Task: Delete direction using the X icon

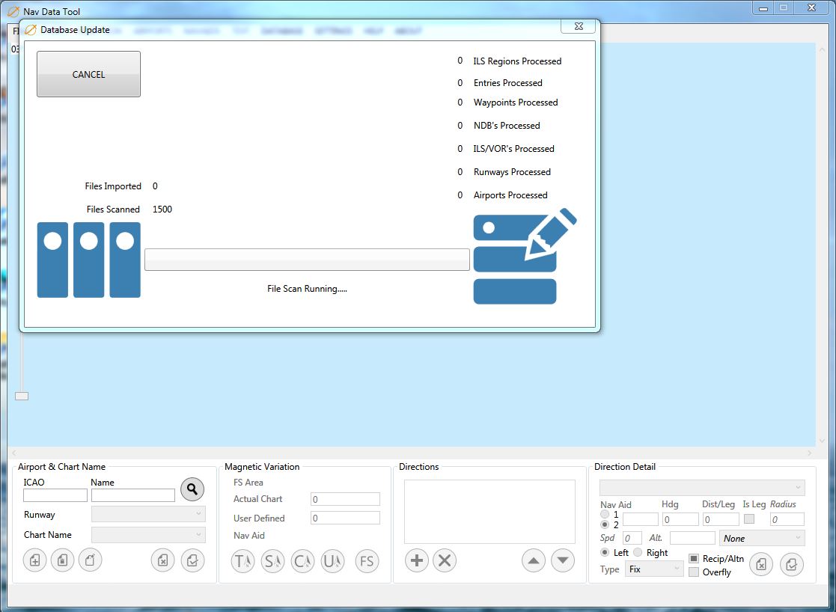Action: tap(445, 560)
